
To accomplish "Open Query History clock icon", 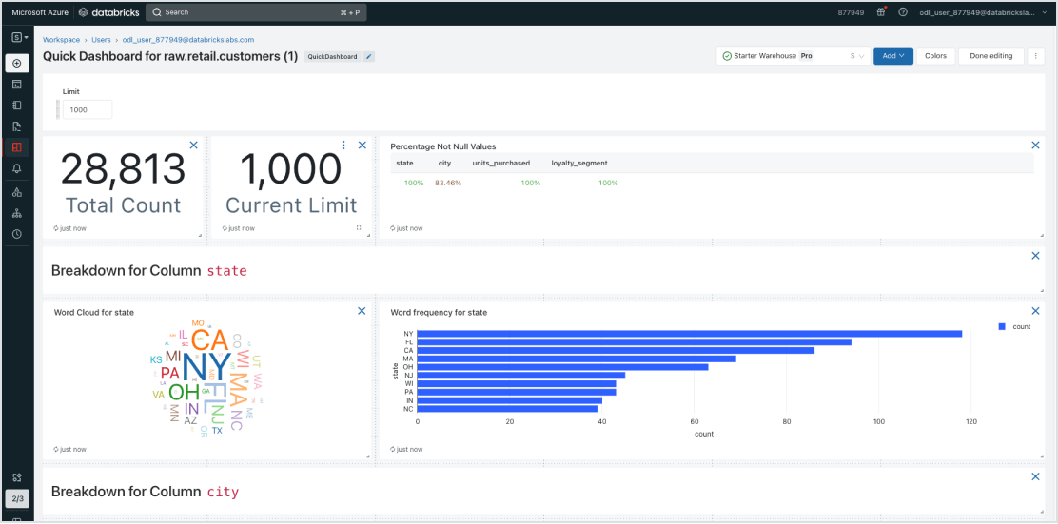I will point(17,234).
